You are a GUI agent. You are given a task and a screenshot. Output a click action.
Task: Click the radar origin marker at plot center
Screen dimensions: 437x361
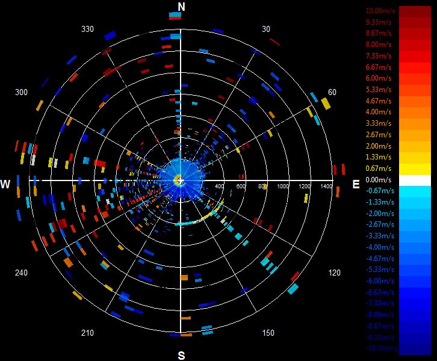coord(181,181)
